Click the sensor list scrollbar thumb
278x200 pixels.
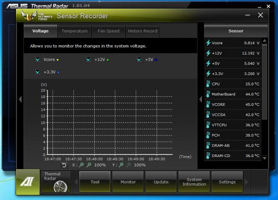265,82
